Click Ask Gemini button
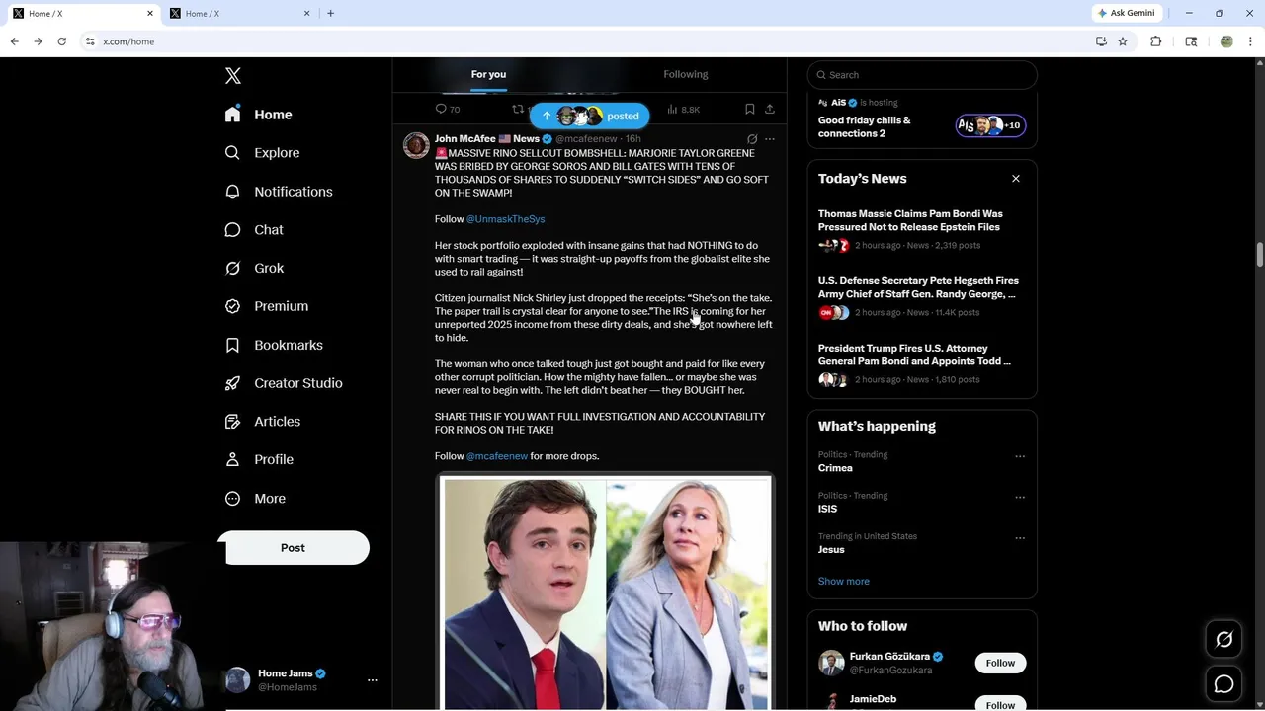The height and width of the screenshot is (711, 1265). [x=1126, y=13]
